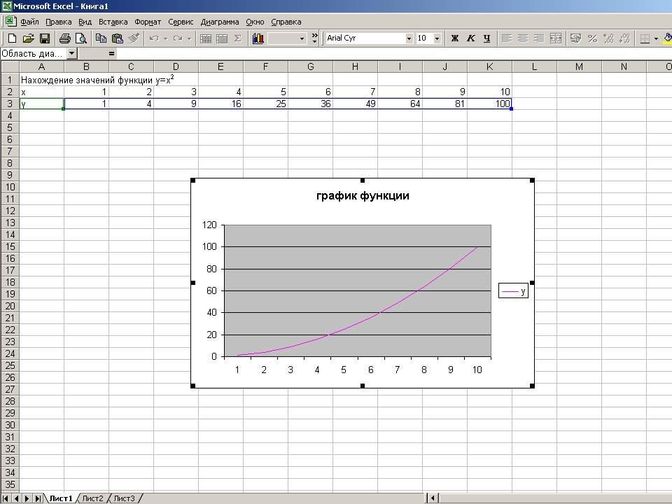
Task: Select cell K3 containing 100
Action: pos(489,104)
